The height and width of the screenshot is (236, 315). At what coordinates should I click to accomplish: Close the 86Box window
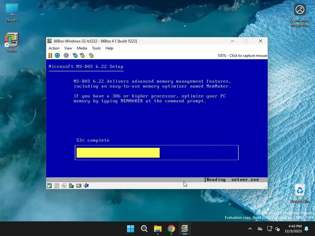coord(261,41)
